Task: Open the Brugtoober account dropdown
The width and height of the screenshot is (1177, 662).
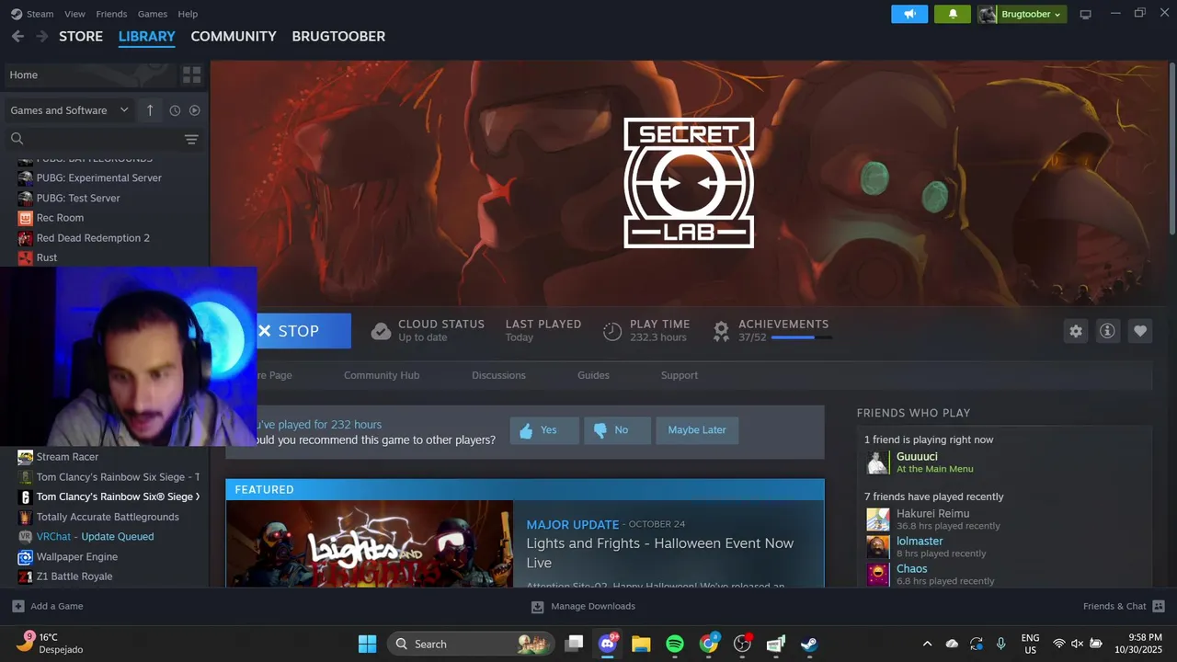Action: (x=1021, y=14)
